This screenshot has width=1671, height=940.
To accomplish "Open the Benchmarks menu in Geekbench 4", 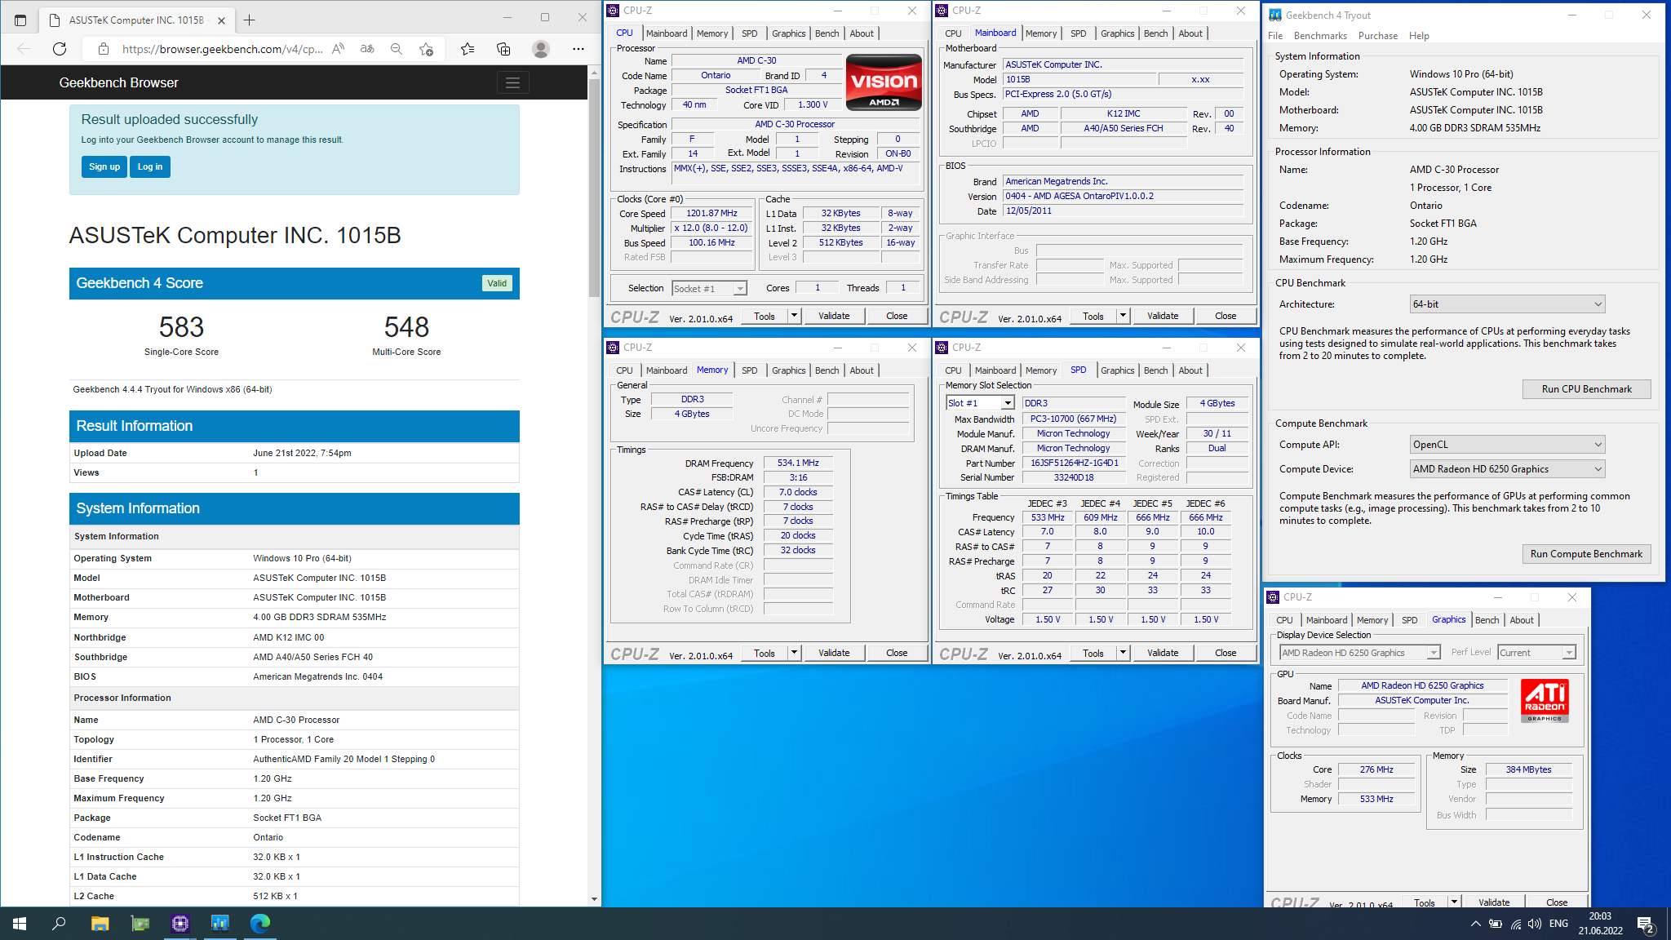I will pyautogui.click(x=1320, y=36).
